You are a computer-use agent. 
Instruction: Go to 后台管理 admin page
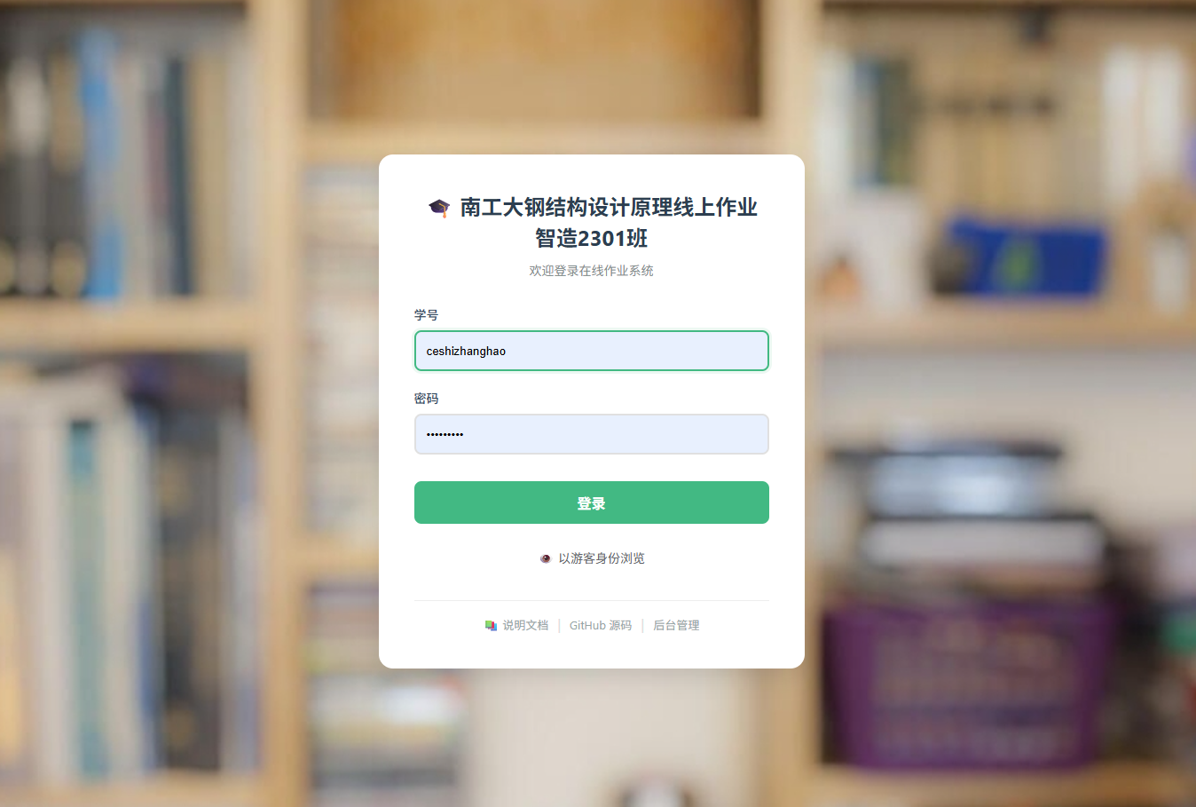point(676,626)
